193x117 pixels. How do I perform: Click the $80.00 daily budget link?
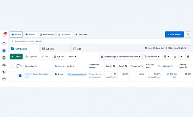point(173,74)
